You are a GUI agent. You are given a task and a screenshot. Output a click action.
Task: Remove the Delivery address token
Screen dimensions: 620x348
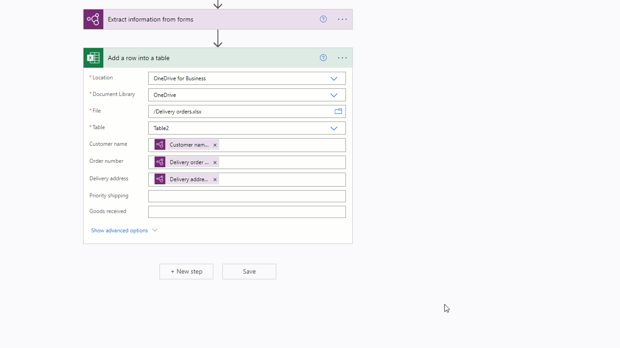click(x=215, y=178)
